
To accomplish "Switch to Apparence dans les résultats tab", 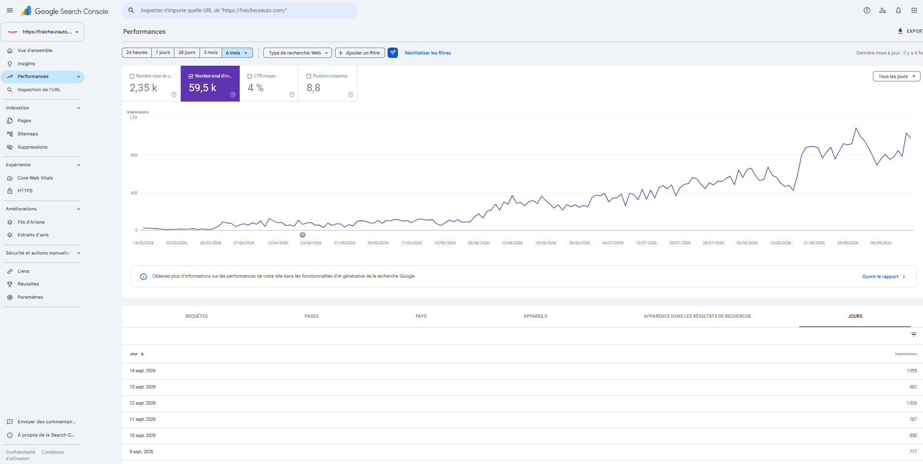I will 698,316.
